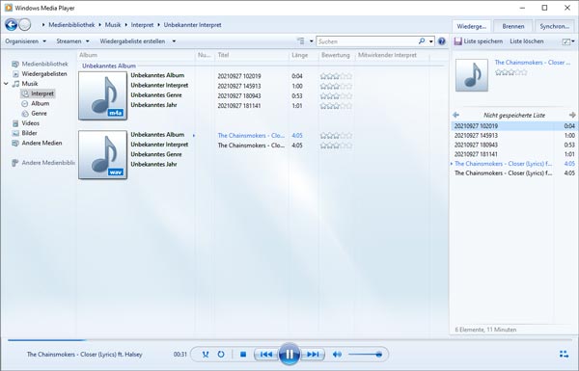This screenshot has width=579, height=371.
Task: Click the now playing album art thumbnail
Action: tap(472, 75)
